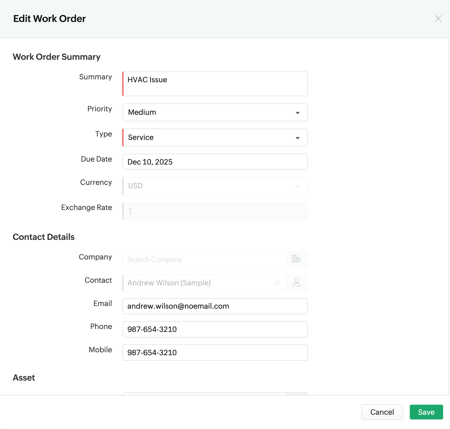Open the Currency USD dropdown

tap(298, 186)
